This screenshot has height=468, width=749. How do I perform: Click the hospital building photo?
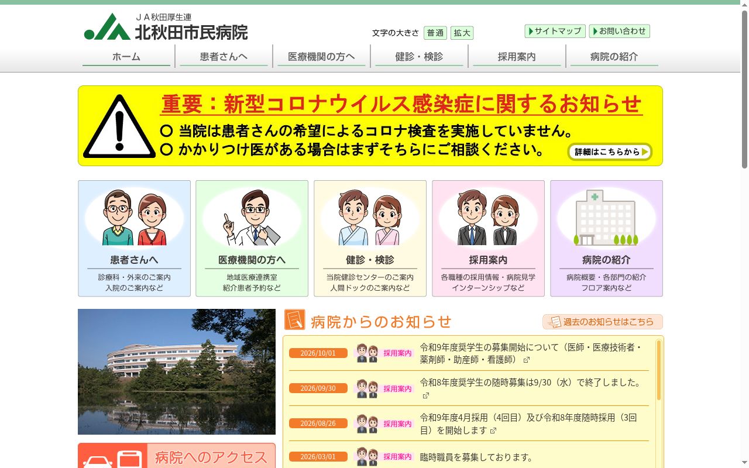[x=177, y=371]
